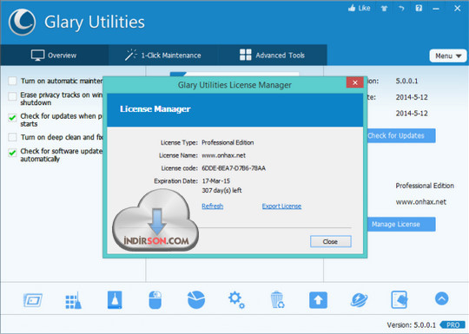Image resolution: width=469 pixels, height=334 pixels.
Task: Open the Disk Space Analyzer pie icon
Action: tap(196, 299)
